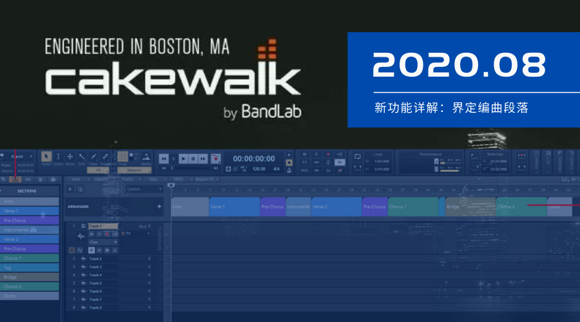Click the transport Pause button

point(193,159)
